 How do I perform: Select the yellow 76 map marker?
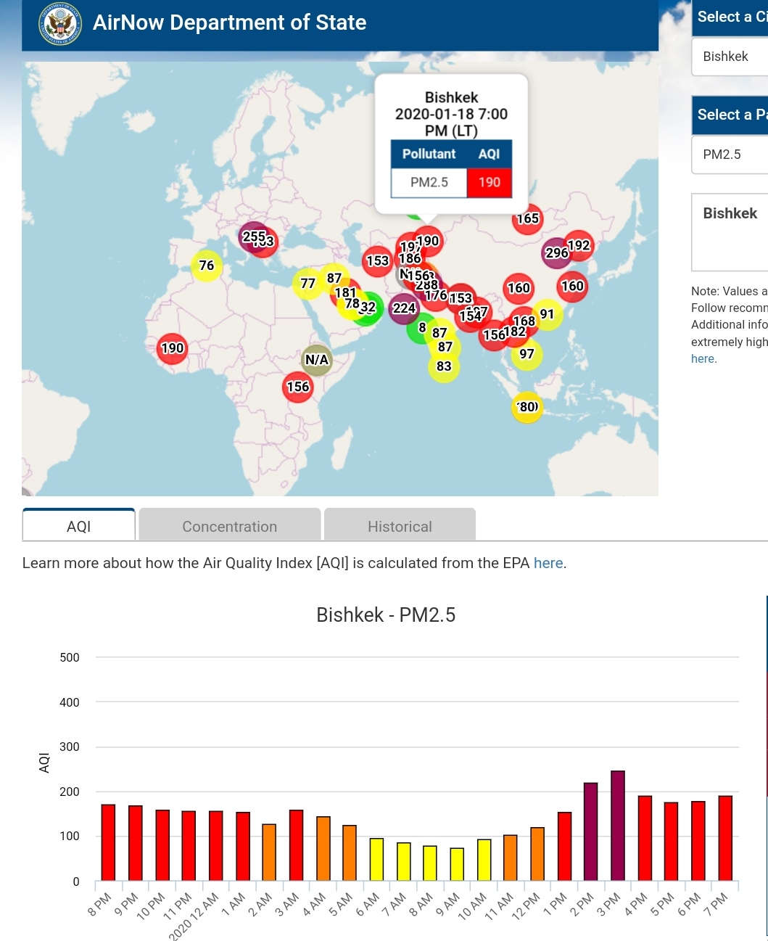[x=207, y=266]
